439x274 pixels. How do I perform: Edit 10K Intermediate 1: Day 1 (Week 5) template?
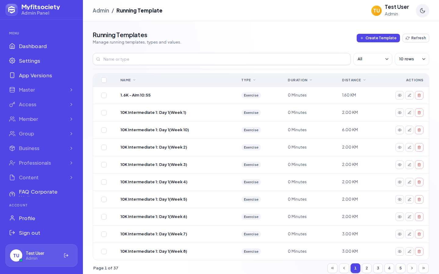coord(409,199)
